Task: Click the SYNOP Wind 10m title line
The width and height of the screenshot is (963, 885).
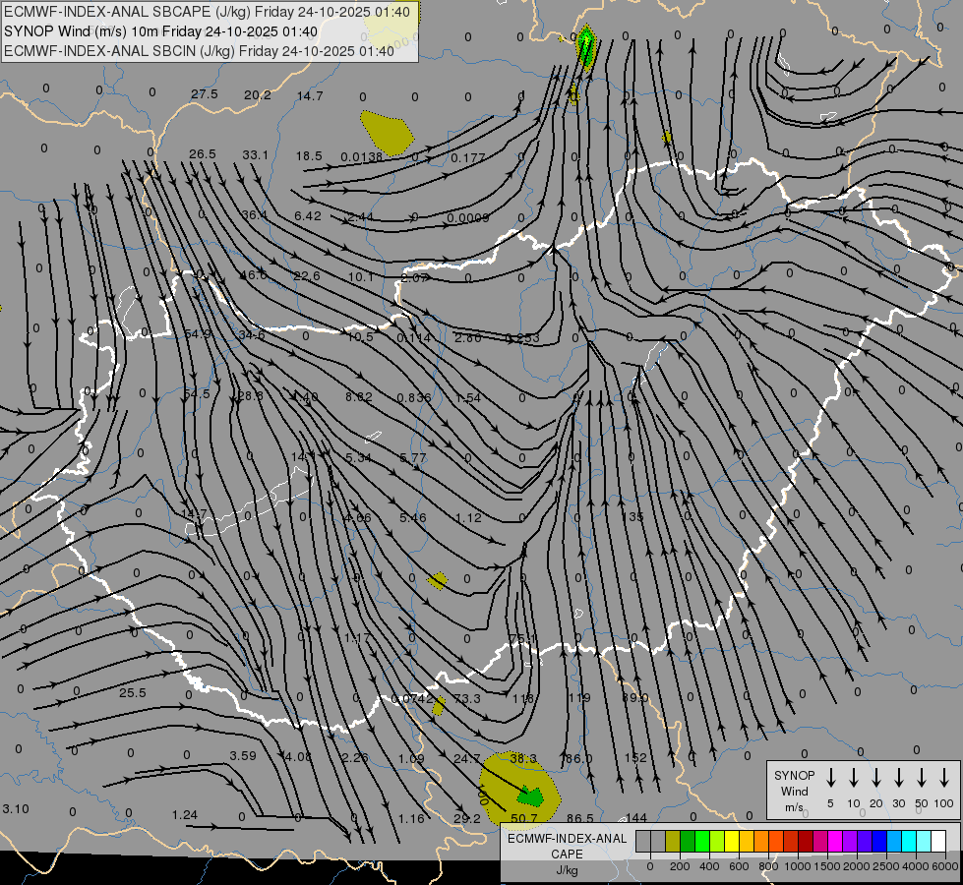Action: point(161,31)
